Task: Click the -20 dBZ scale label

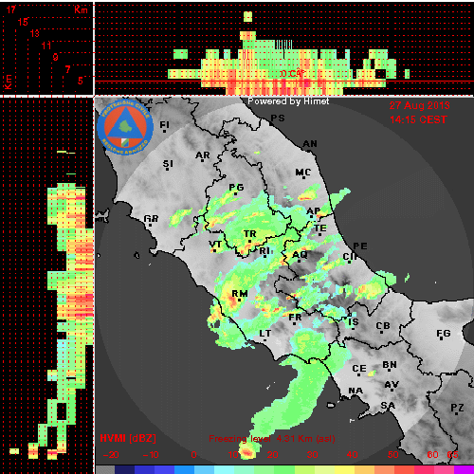Action: (111, 455)
